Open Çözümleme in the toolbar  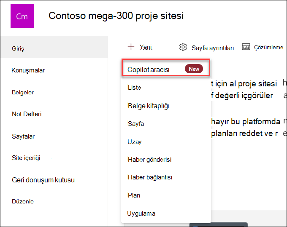(263, 47)
